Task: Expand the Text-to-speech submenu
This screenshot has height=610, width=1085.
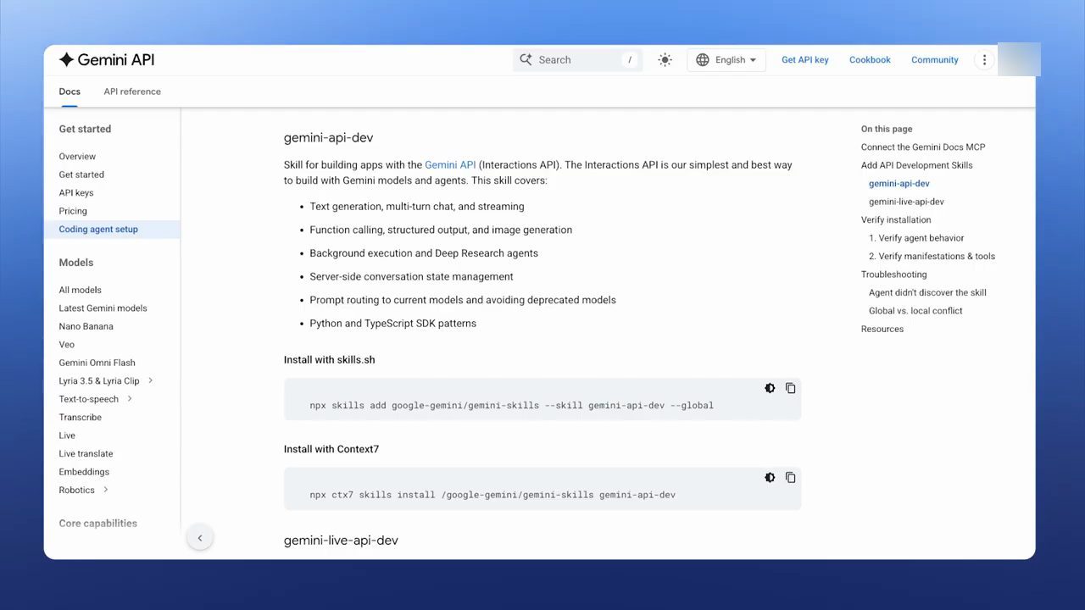Action: pos(130,399)
